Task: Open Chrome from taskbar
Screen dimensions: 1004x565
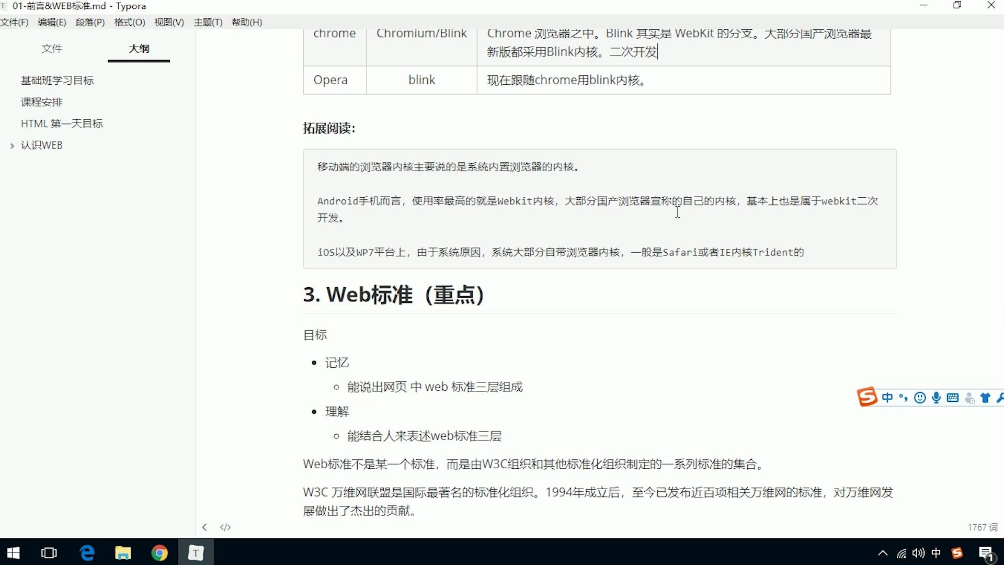Action: tap(159, 552)
